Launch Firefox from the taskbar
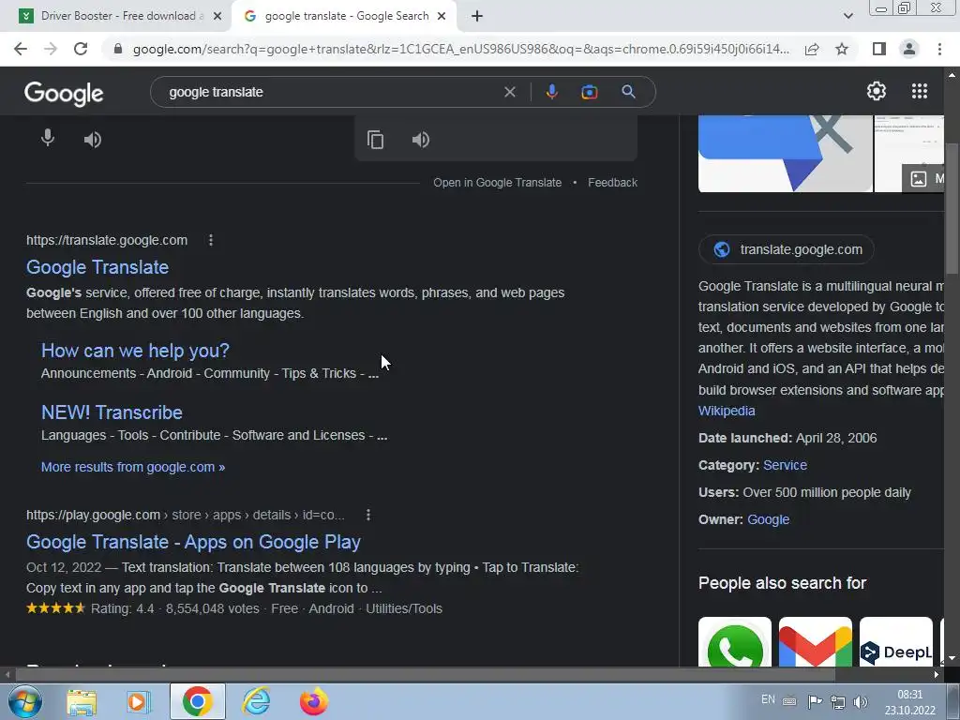Screen dimensions: 960x720 313,701
